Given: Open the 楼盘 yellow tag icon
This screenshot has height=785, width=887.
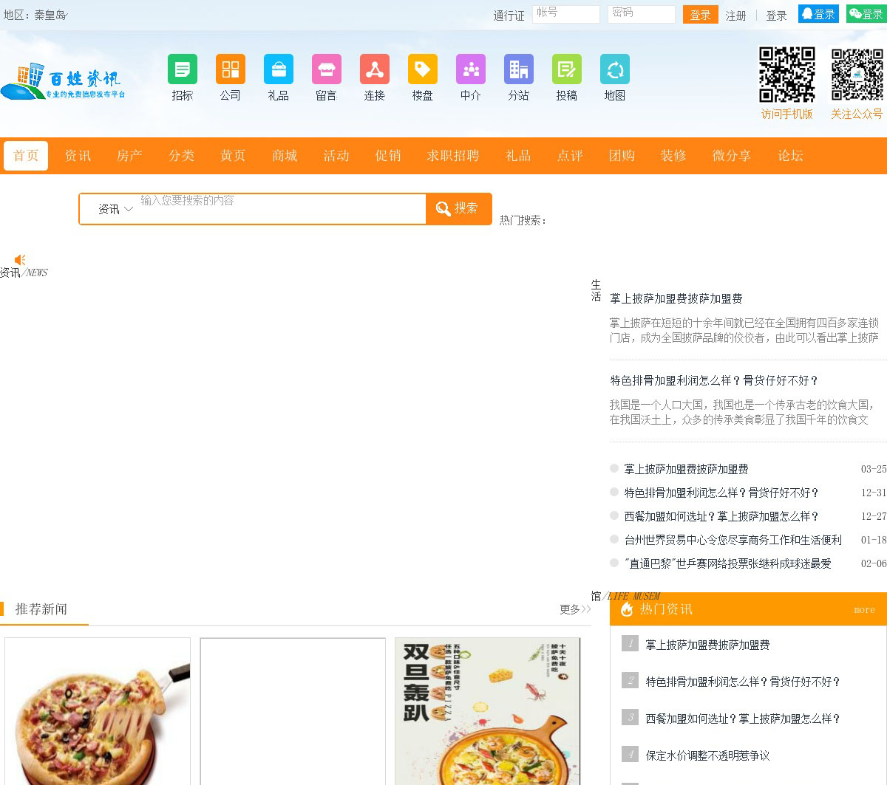Looking at the screenshot, I should [423, 69].
